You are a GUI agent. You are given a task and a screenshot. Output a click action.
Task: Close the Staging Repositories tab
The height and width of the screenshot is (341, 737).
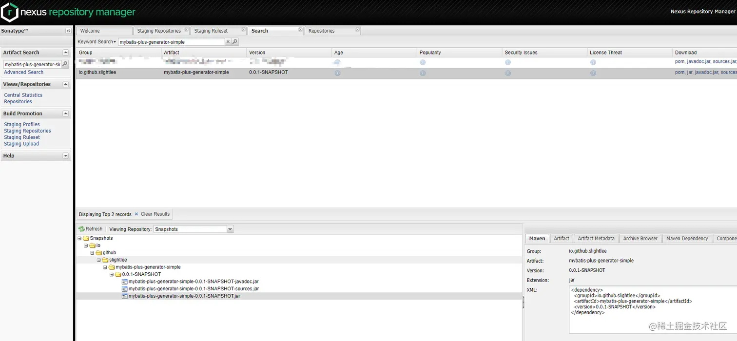186,30
